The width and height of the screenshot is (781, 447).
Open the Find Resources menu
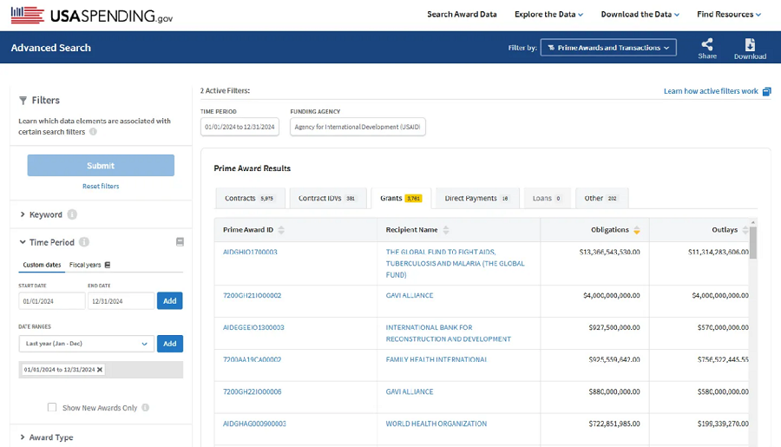(x=729, y=15)
